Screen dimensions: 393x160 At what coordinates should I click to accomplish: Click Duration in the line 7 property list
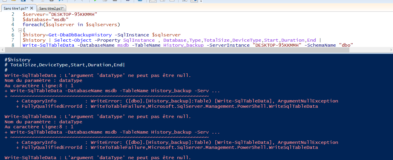click(293, 40)
